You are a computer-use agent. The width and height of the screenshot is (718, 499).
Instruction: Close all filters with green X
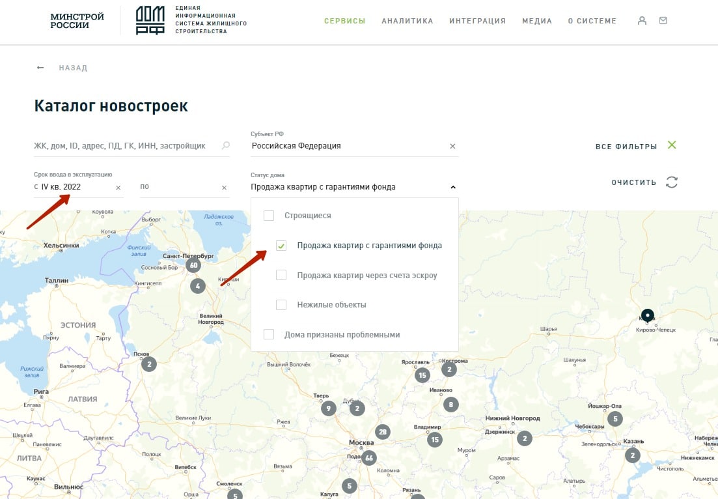click(672, 145)
